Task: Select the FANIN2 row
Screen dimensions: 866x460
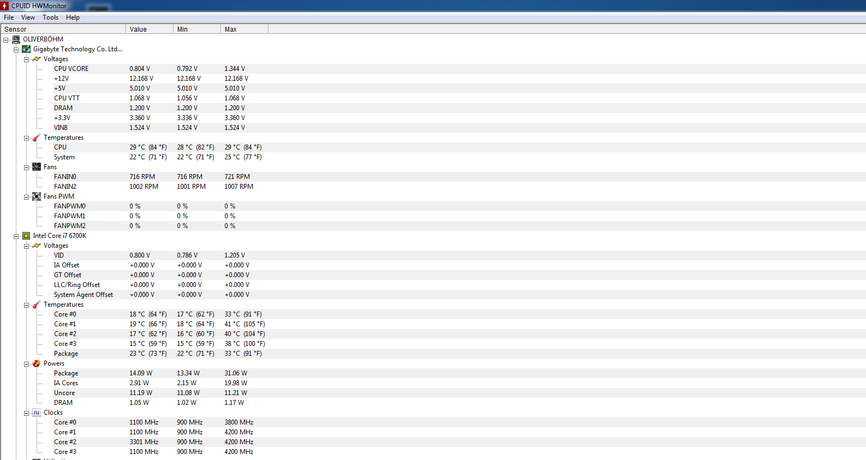Action: [458, 187]
